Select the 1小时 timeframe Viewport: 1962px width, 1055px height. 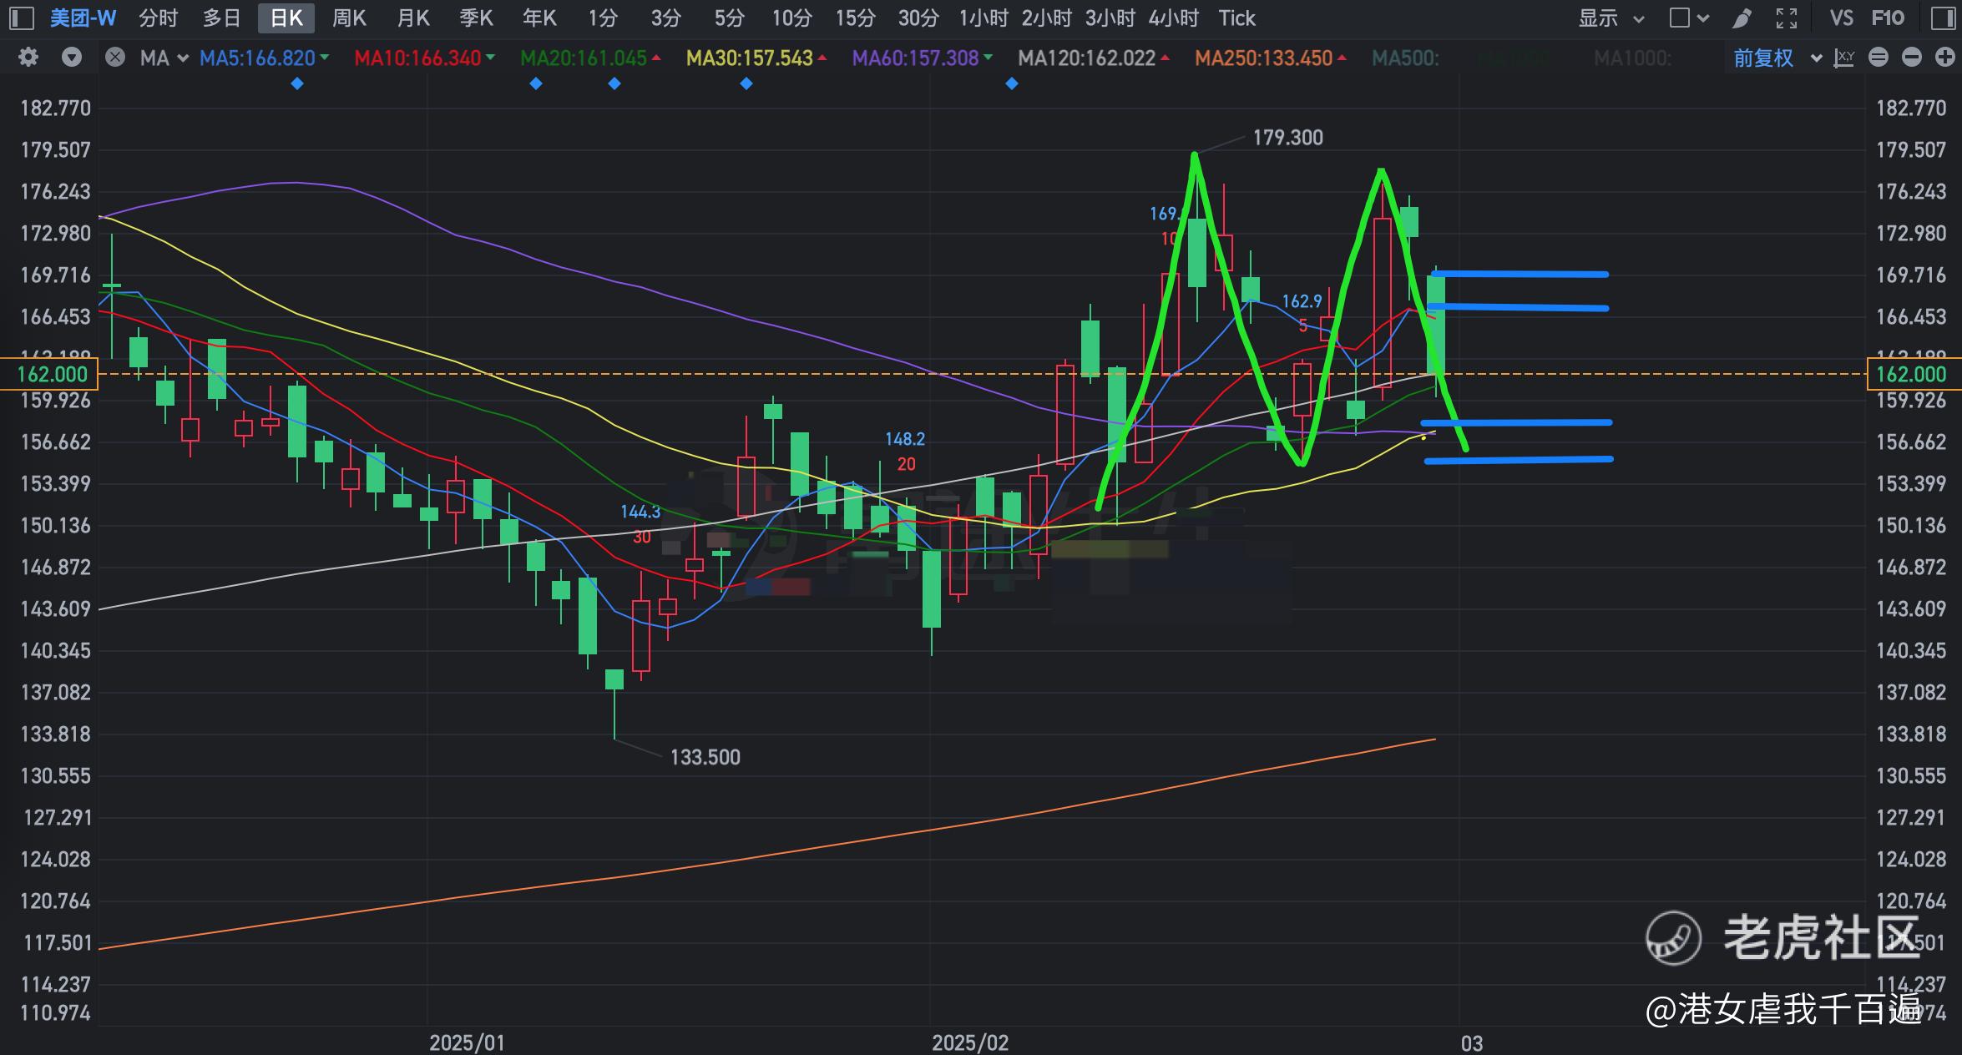point(984,18)
